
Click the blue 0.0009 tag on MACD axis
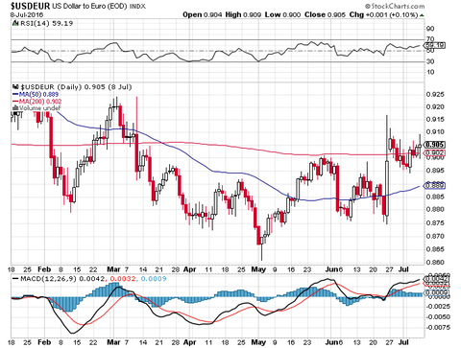coord(437,292)
